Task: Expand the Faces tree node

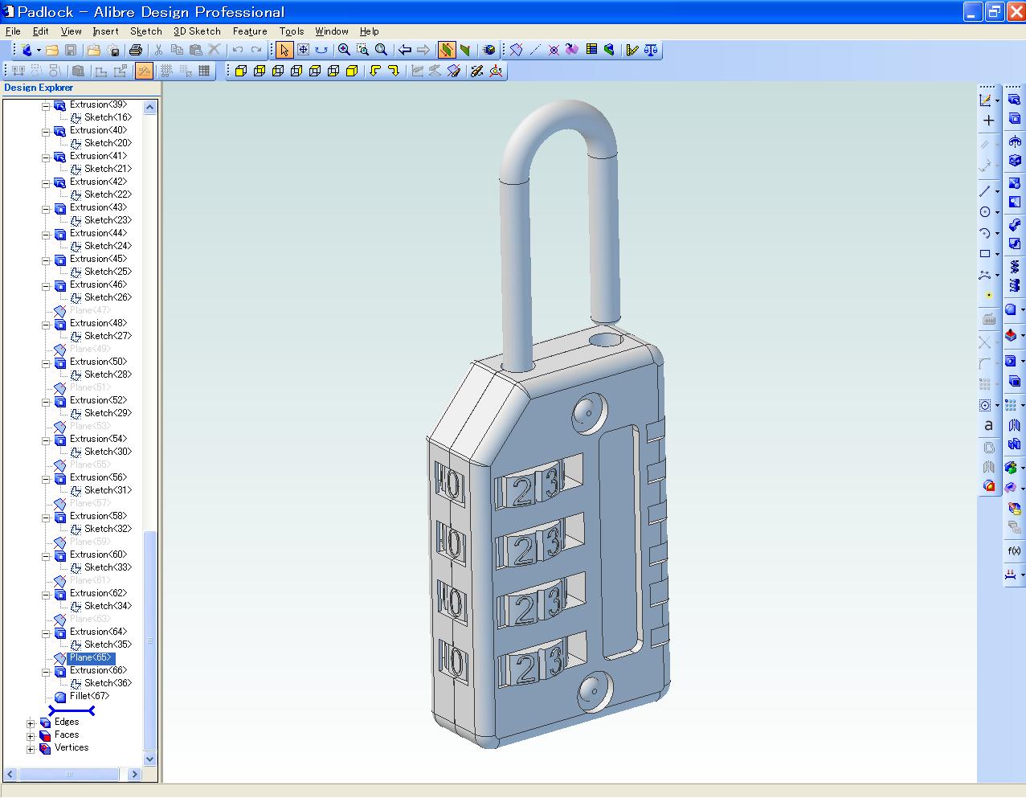Action: [31, 736]
